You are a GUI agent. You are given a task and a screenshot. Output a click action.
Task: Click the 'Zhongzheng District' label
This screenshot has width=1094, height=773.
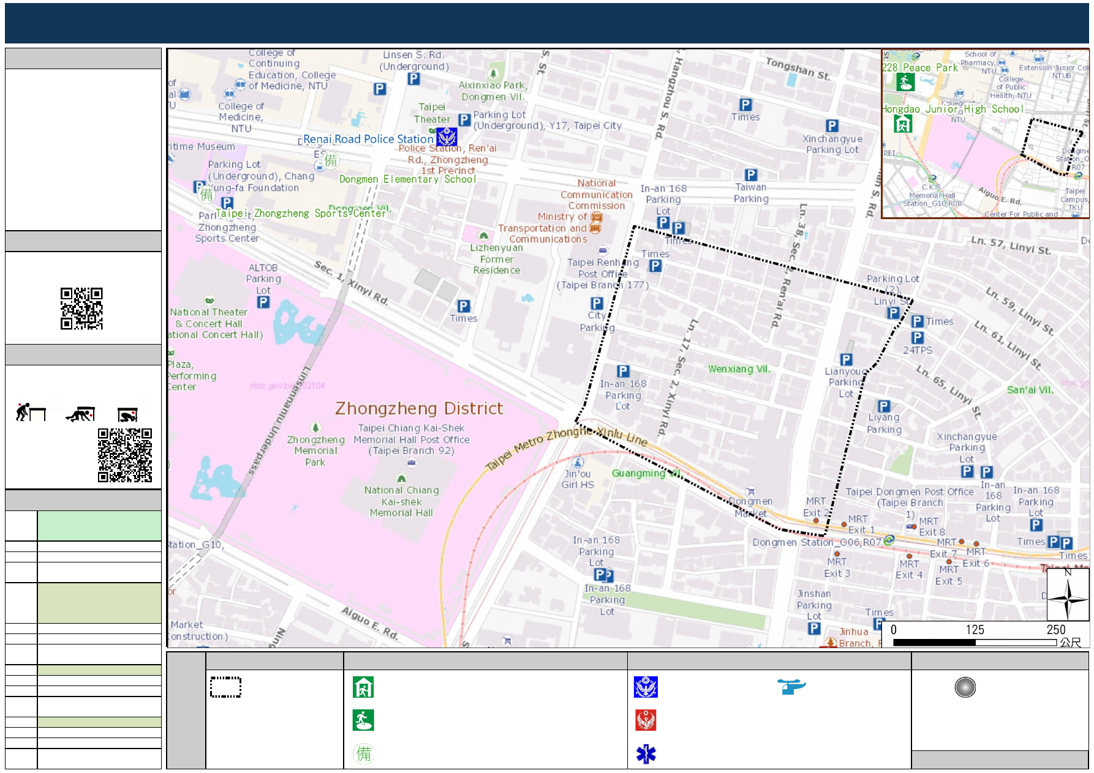419,408
